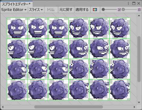The image size is (142, 110).
Task: Select the second sprite in the bottom row
Action: (x=38, y=90)
